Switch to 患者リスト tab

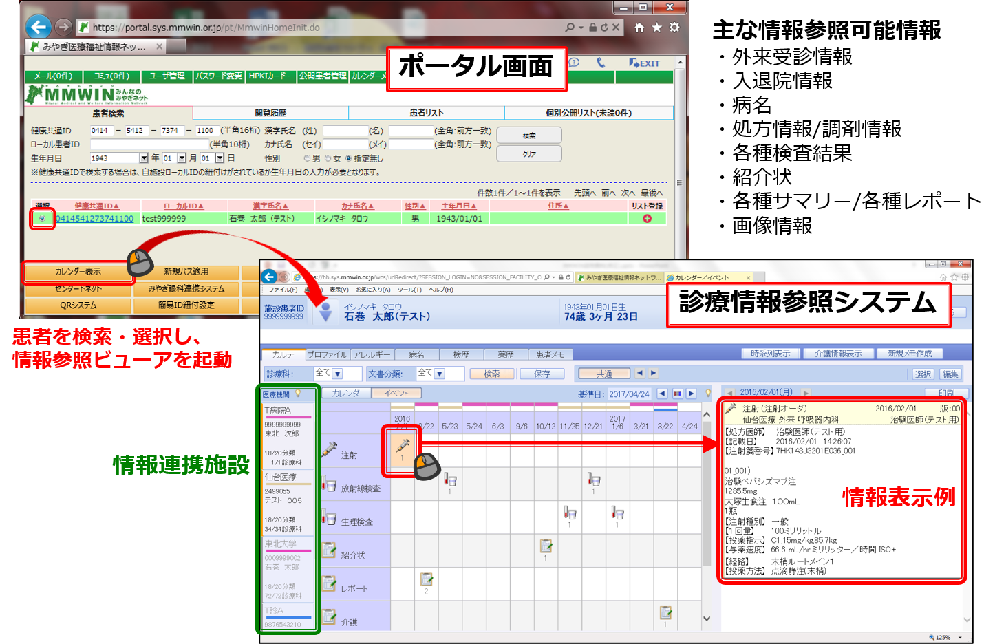pos(427,113)
